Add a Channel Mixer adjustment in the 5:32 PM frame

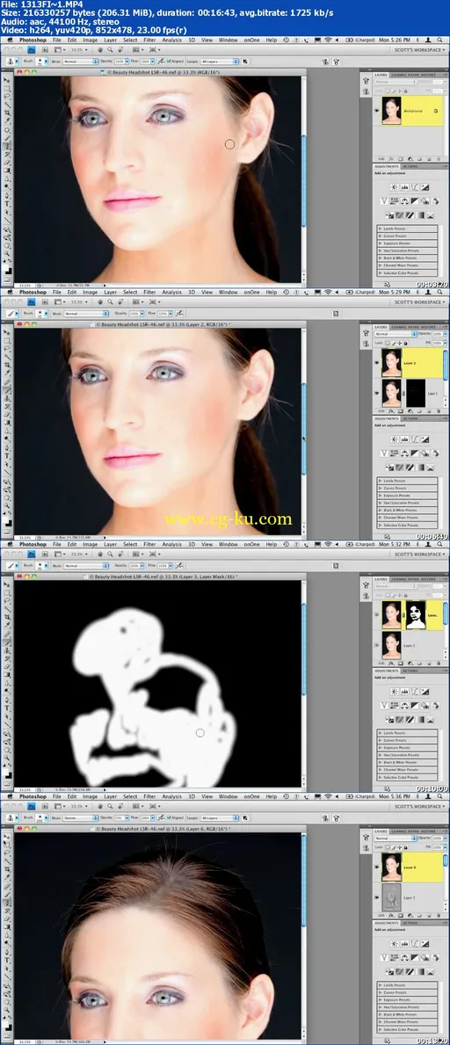coord(435,705)
